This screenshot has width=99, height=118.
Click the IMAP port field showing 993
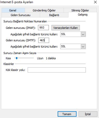(43, 28)
